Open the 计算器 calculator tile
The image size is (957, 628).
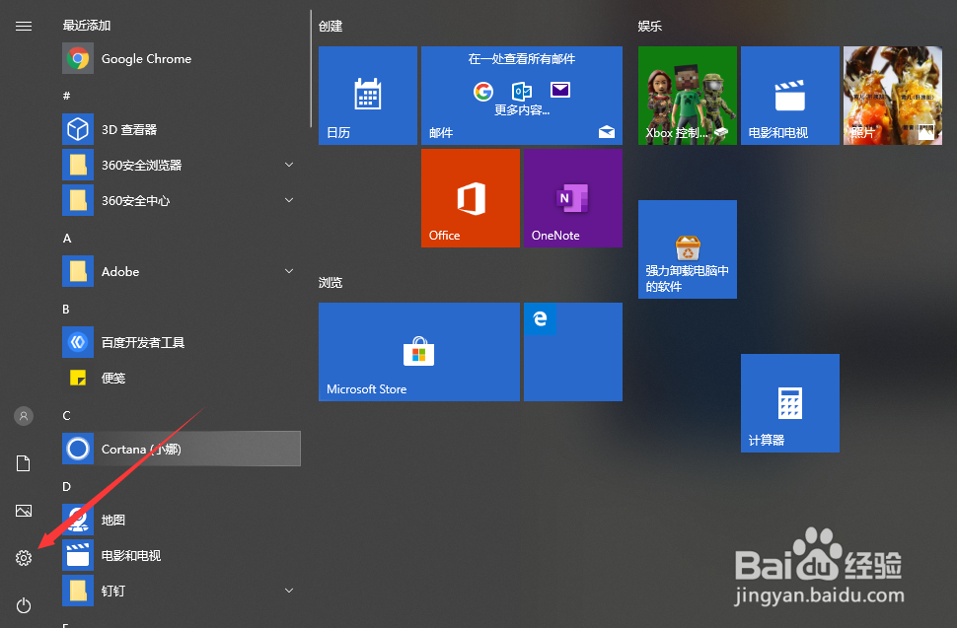[x=790, y=403]
